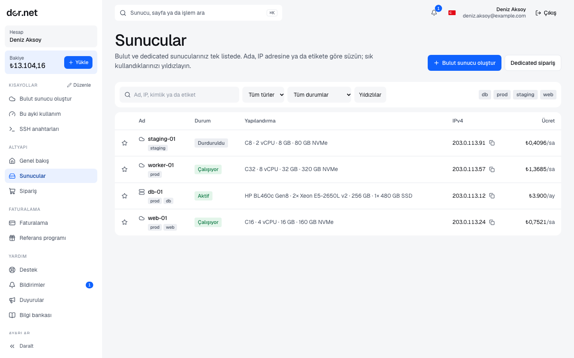
Task: Open SSH anahtarları shortcut
Action: tap(51, 129)
